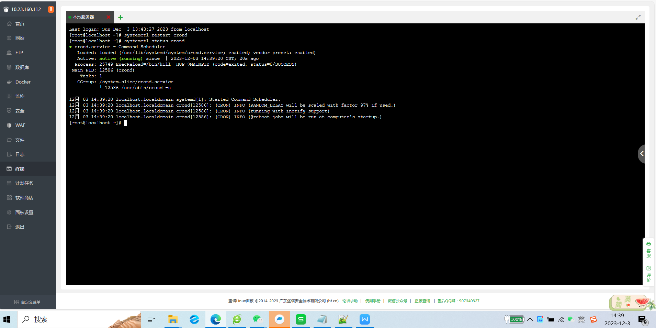The image size is (656, 328).
Task: Open Microsoft Edge from the taskbar
Action: 216,319
